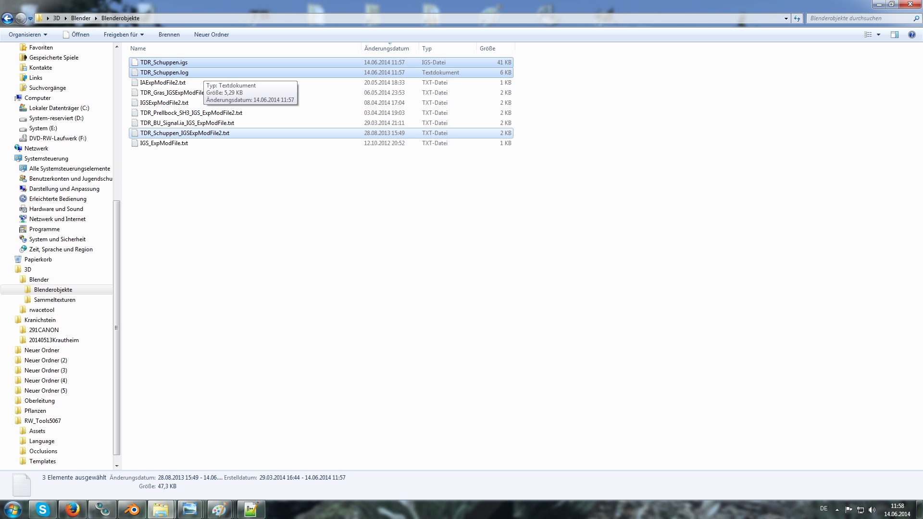Image resolution: width=923 pixels, height=519 pixels.
Task: Open the Freigeben für dropdown
Action: [124, 35]
